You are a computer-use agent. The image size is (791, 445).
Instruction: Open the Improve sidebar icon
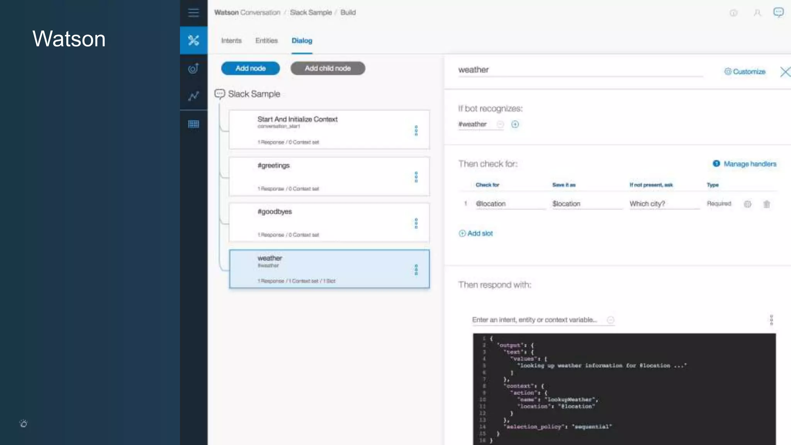click(194, 68)
